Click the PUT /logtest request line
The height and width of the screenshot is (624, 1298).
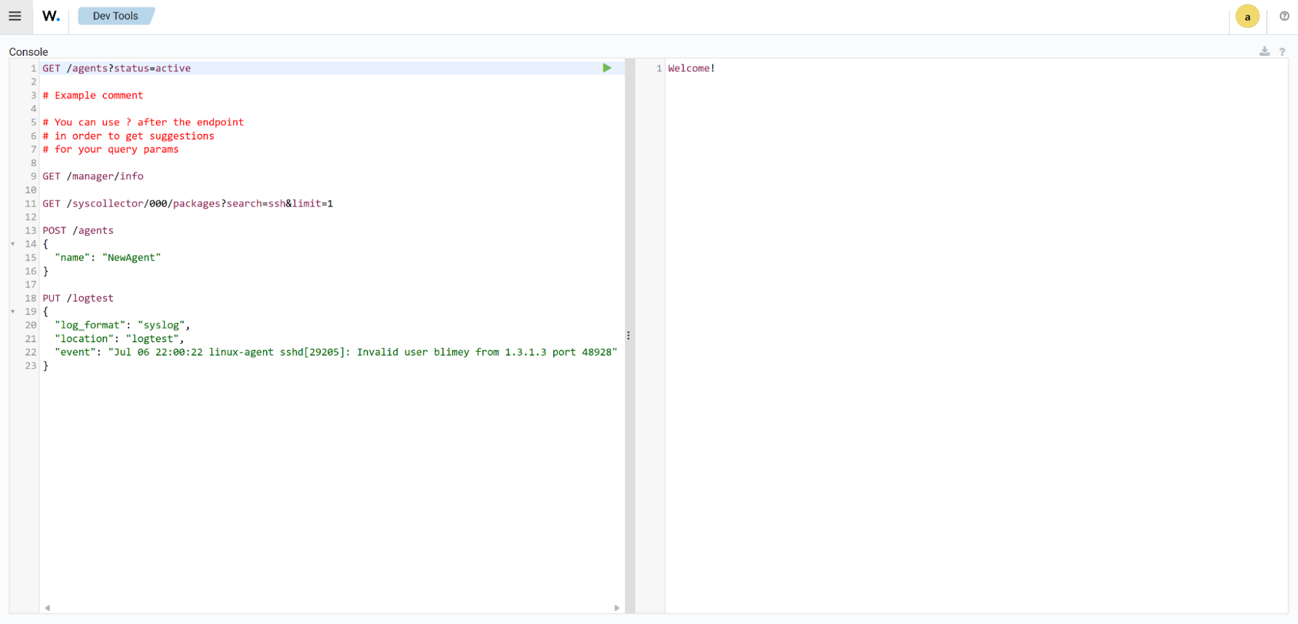point(78,299)
